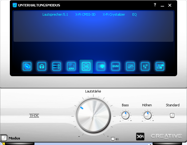
Task: Open the Headphones settings icon
Action: [x=42, y=66]
